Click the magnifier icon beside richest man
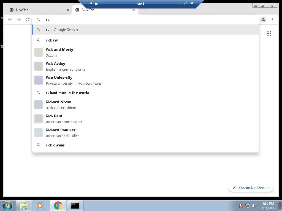This screenshot has height=211, width=282. 39,93
